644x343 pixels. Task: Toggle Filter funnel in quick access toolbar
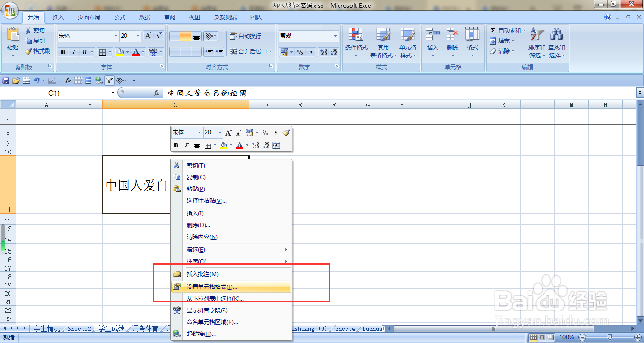pos(109,80)
